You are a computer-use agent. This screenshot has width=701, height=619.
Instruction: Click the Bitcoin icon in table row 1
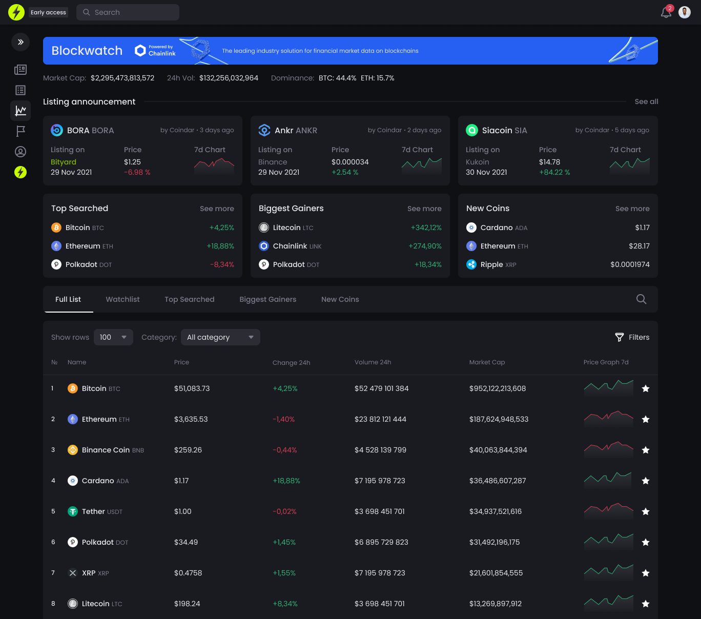click(x=73, y=388)
